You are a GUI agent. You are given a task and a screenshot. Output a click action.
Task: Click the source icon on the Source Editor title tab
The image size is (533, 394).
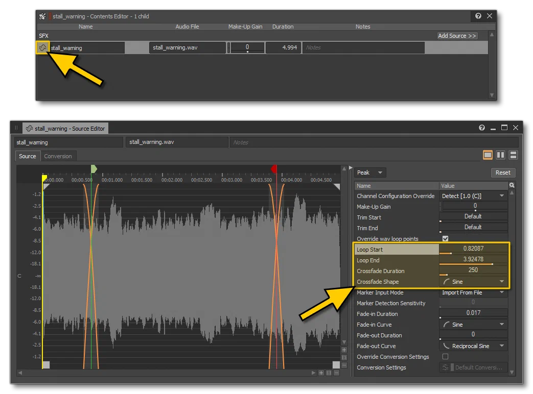29,128
